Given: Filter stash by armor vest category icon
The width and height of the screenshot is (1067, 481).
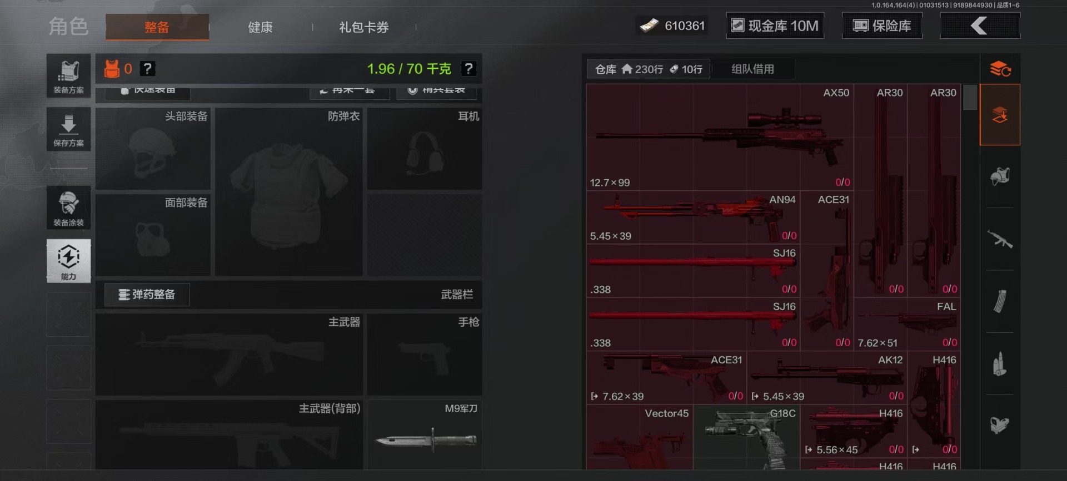Looking at the screenshot, I should pyautogui.click(x=1000, y=177).
